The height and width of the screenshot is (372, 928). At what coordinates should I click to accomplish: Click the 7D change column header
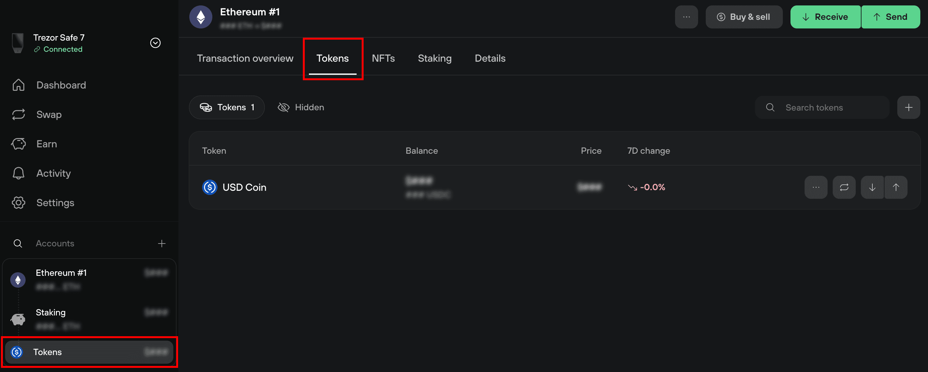(649, 151)
